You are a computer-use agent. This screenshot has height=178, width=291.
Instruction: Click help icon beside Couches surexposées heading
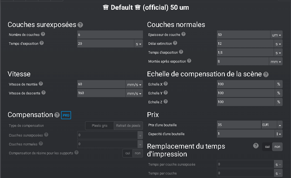[80, 25]
